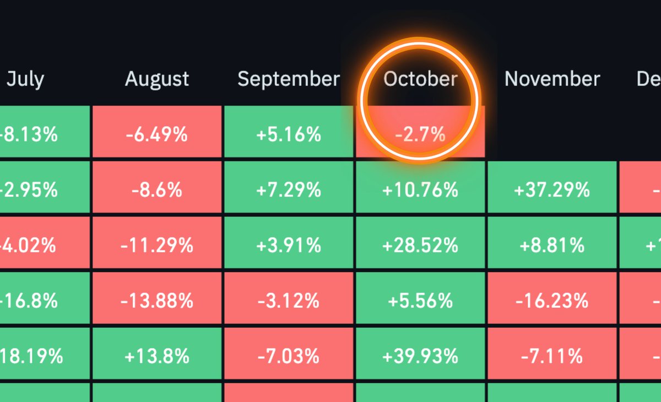This screenshot has width=661, height=402.
Task: Click the +39.93% October cell
Action: coord(421,356)
